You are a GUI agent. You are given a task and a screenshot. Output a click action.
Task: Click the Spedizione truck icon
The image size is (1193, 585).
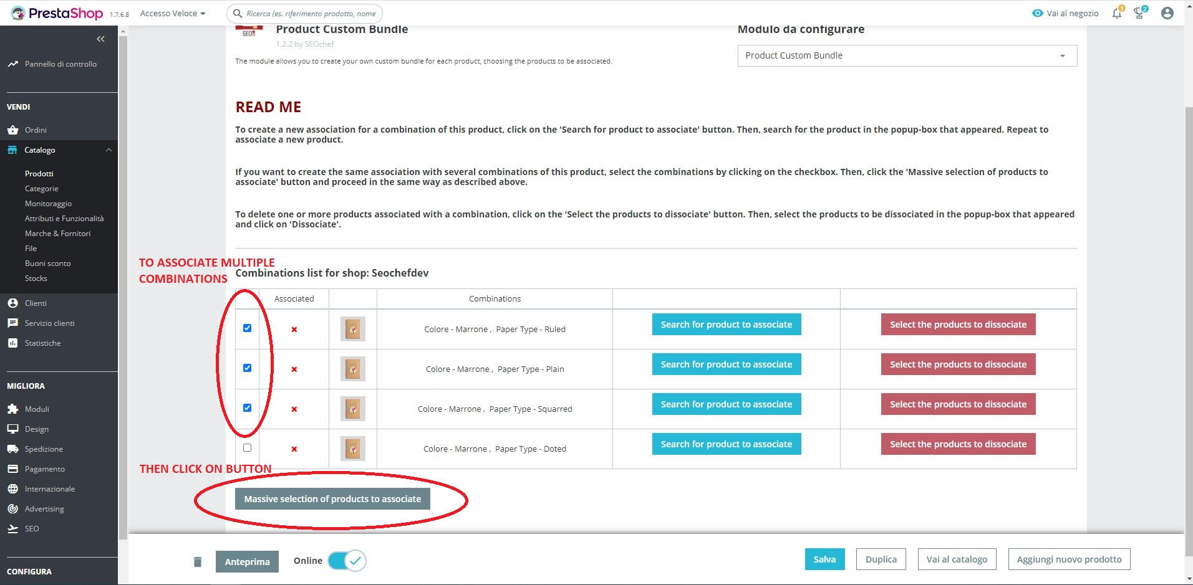(12, 449)
